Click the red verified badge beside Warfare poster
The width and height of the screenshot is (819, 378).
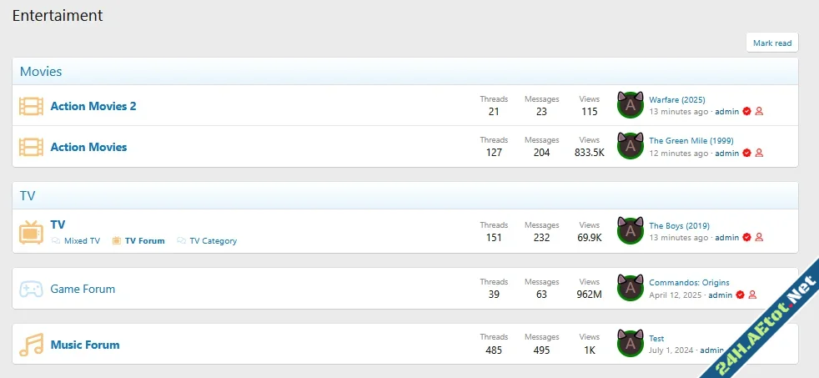pyautogui.click(x=747, y=111)
